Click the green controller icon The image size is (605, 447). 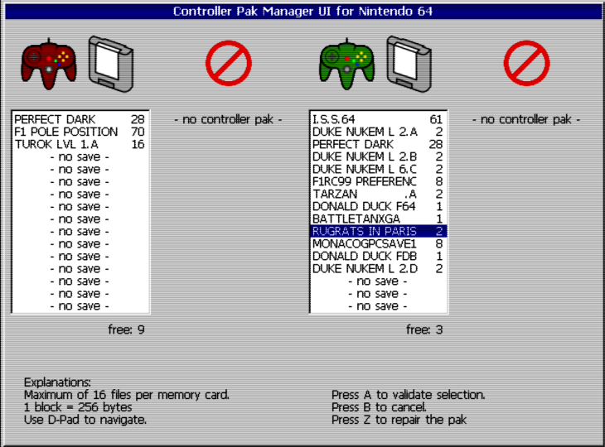point(347,65)
